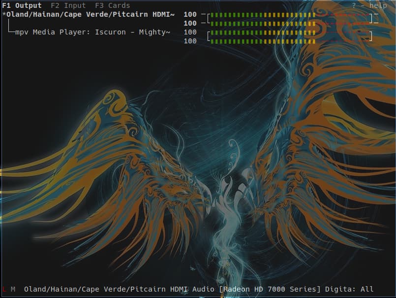Set the mpv Media Player lower channel volume bar
This screenshot has height=298, width=396.
(290, 41)
